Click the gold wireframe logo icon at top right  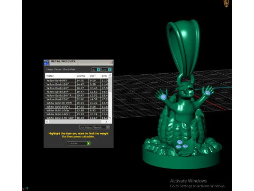coord(226,3)
